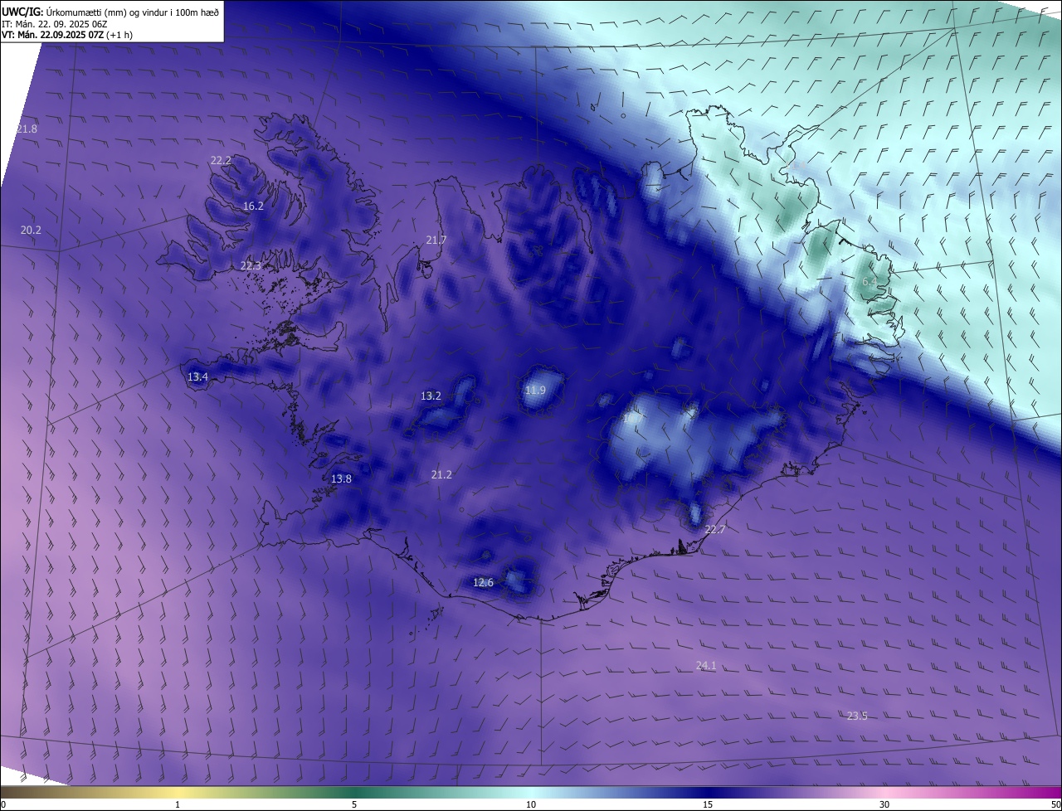The width and height of the screenshot is (1062, 811).
Task: Click the 13.4 value label
Action: coord(197,377)
